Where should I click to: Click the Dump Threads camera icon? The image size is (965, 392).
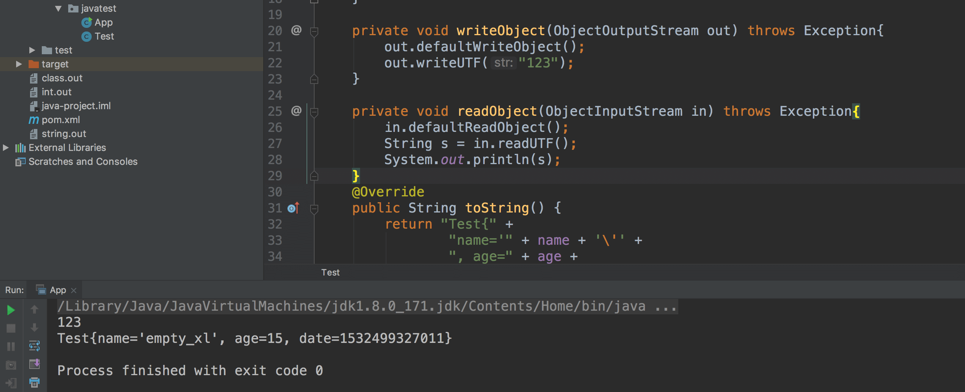tap(11, 365)
